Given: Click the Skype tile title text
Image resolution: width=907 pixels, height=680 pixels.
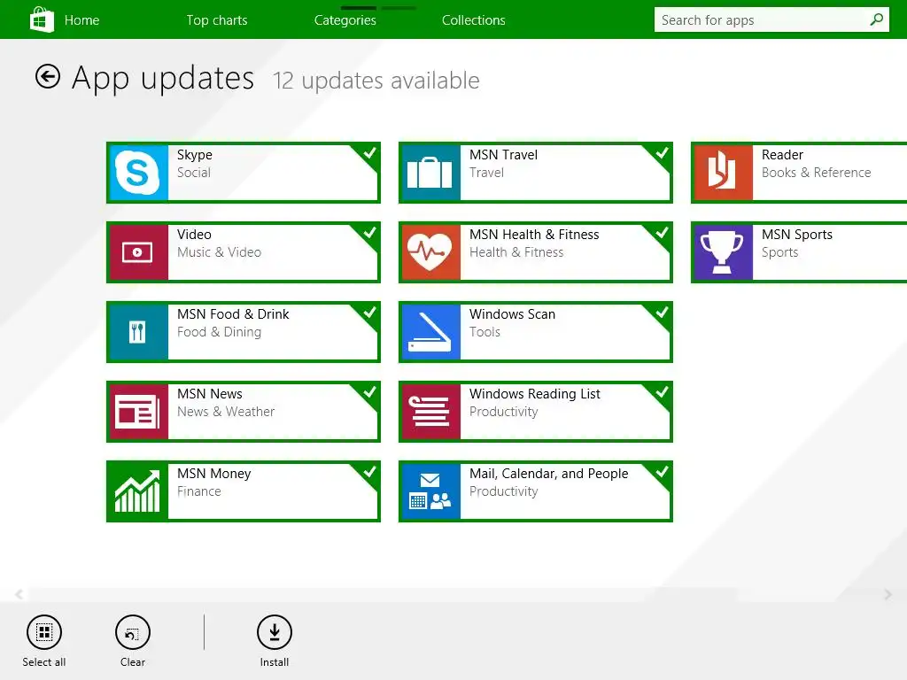Looking at the screenshot, I should click(194, 155).
